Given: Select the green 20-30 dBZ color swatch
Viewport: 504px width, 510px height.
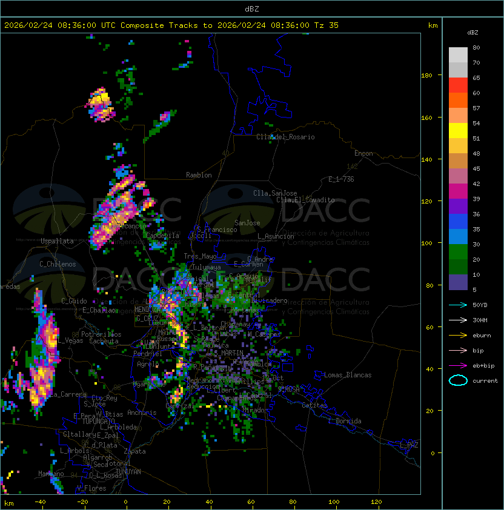Looking at the screenshot, I should pos(458,251).
